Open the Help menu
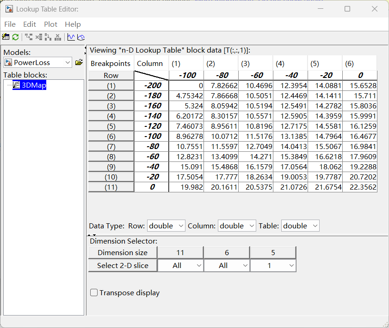The height and width of the screenshot is (328, 389). point(73,24)
